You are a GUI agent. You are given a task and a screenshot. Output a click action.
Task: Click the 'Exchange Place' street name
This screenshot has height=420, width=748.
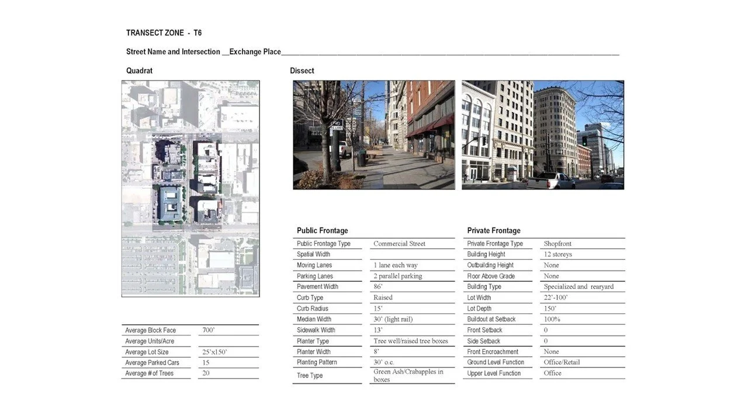[x=255, y=52]
